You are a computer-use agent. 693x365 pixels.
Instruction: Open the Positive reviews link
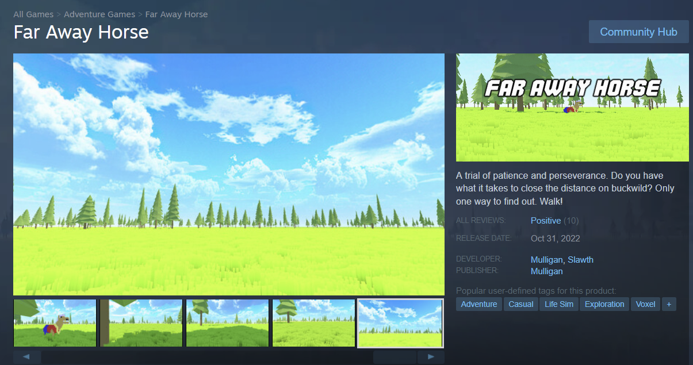tap(546, 221)
